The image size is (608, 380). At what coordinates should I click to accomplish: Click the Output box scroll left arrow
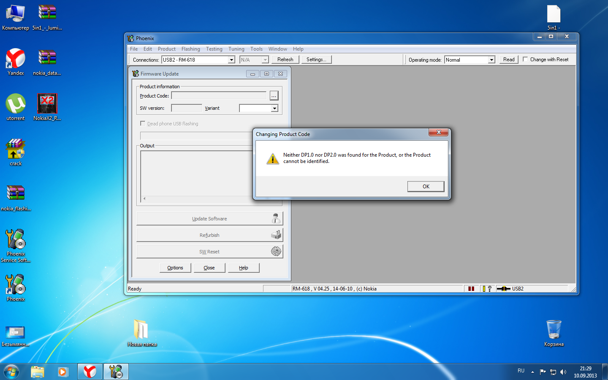click(144, 198)
